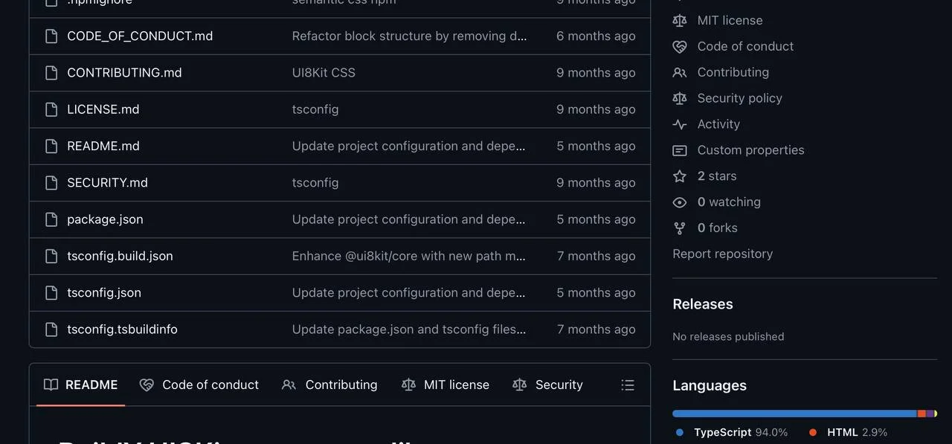The image size is (952, 444).
Task: Open commit message for tsconfig.tsbuildinfo
Action: pyautogui.click(x=408, y=329)
